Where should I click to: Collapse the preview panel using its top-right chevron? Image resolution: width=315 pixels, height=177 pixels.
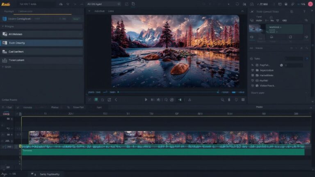[x=242, y=11]
